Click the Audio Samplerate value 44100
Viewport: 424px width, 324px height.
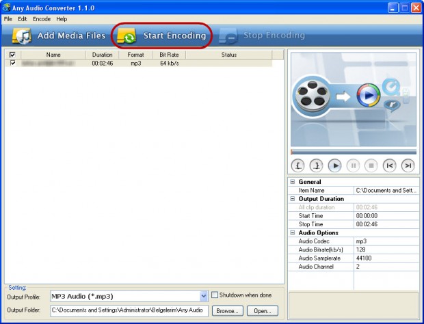coord(364,258)
